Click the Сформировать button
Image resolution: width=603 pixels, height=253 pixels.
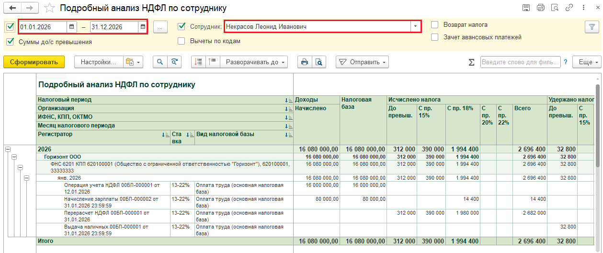[x=34, y=62]
